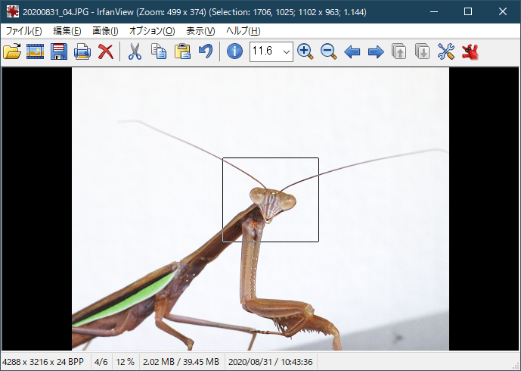Expand the zoom percentage dropdown
The width and height of the screenshot is (521, 371).
286,51
